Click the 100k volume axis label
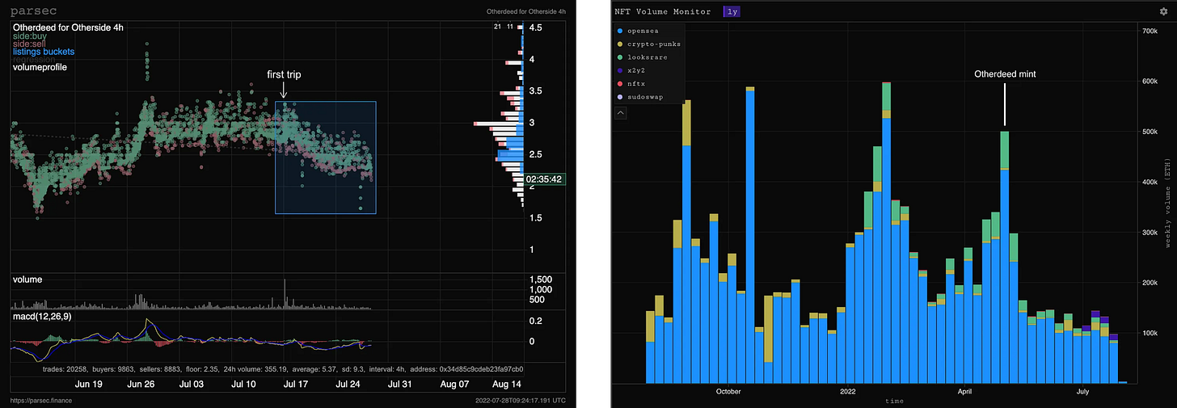 [1150, 333]
